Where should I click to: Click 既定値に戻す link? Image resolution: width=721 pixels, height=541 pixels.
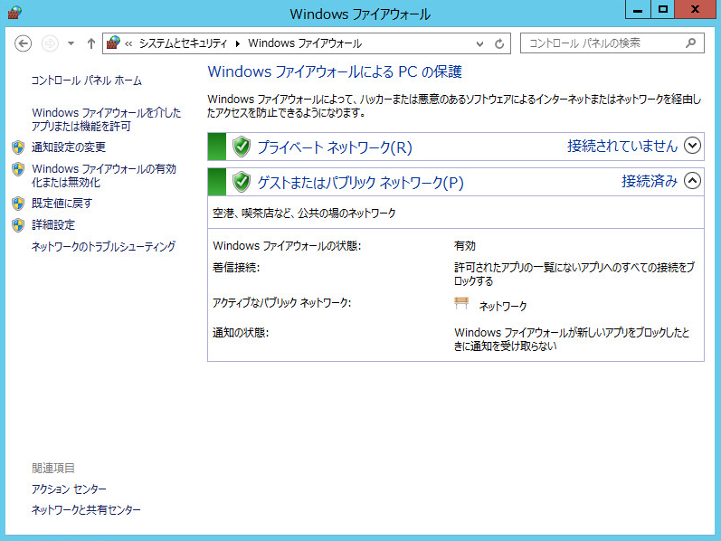pos(62,204)
